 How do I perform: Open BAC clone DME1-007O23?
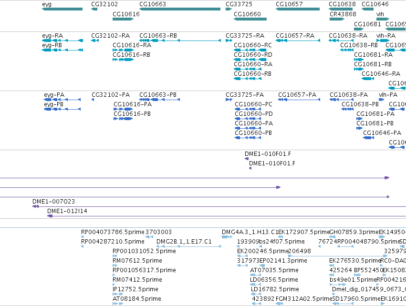pos(219,206)
